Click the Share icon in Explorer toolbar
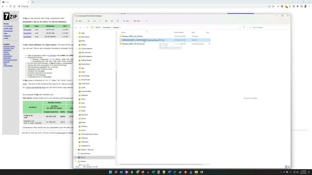 [x=112, y=21]
